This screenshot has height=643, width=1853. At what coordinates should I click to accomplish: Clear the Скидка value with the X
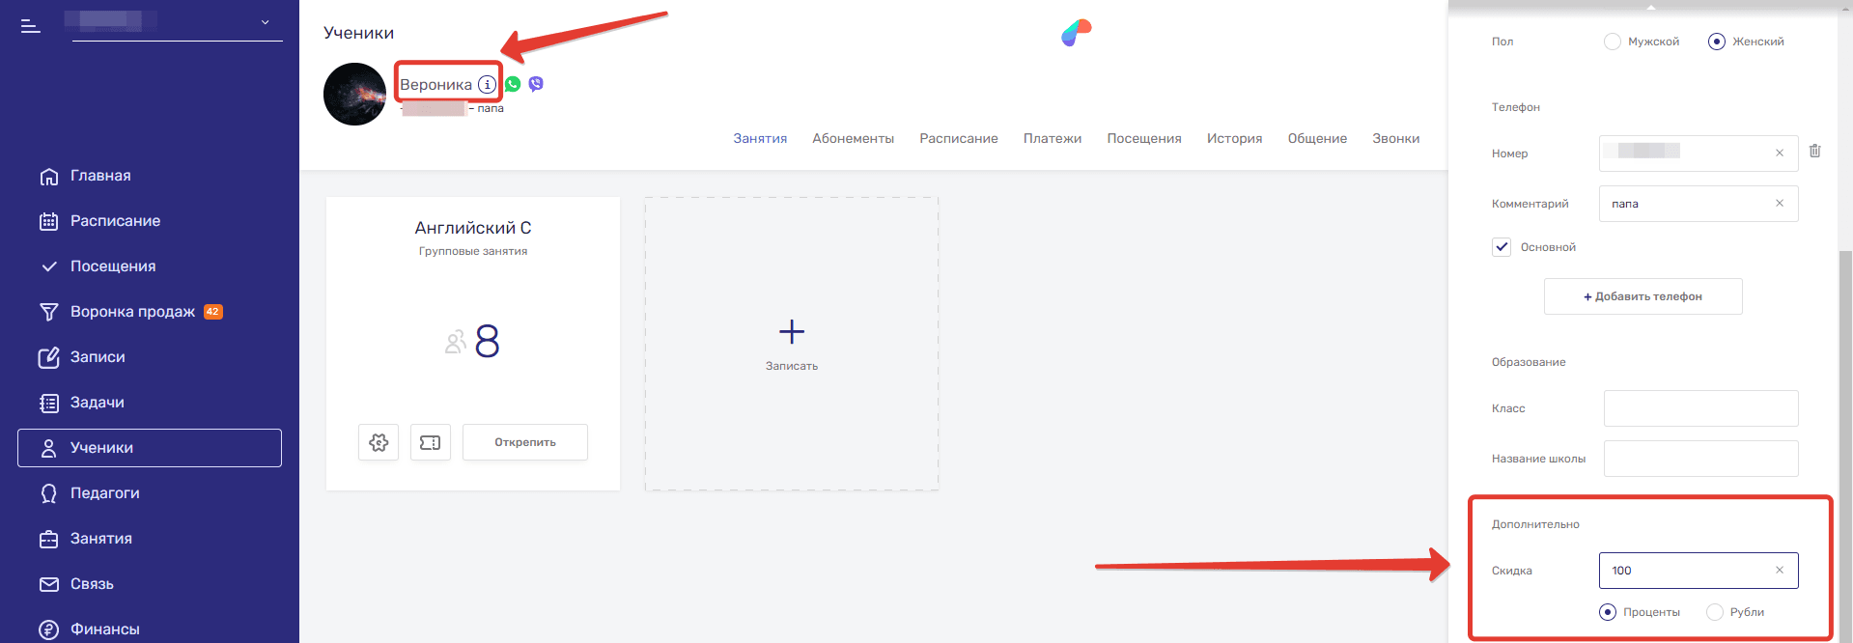pos(1780,571)
